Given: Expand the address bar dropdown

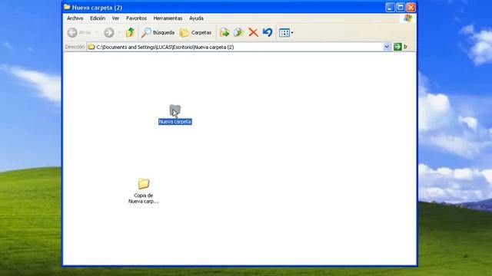Looking at the screenshot, I should (x=387, y=47).
